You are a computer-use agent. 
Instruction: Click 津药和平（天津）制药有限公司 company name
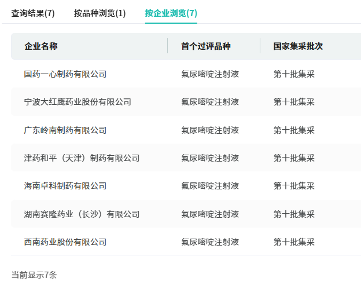point(82,158)
